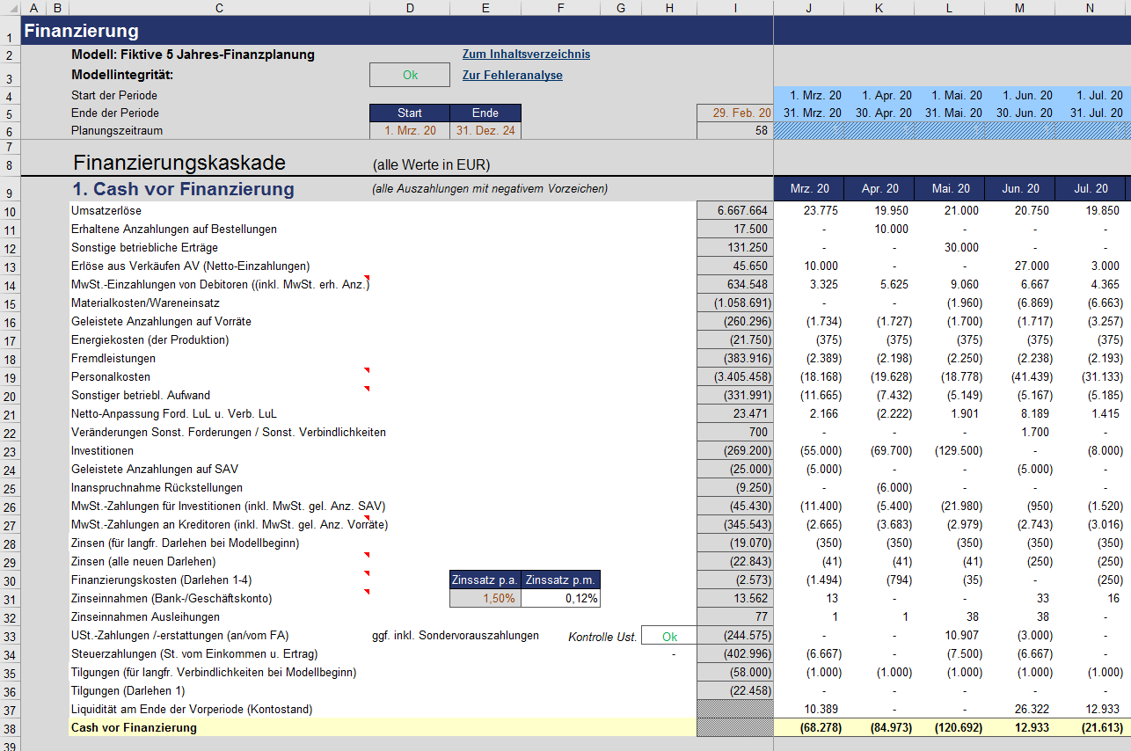Click the 'Zinssatz p.a.' header cell
Image resolution: width=1131 pixels, height=751 pixels.
[x=485, y=580]
